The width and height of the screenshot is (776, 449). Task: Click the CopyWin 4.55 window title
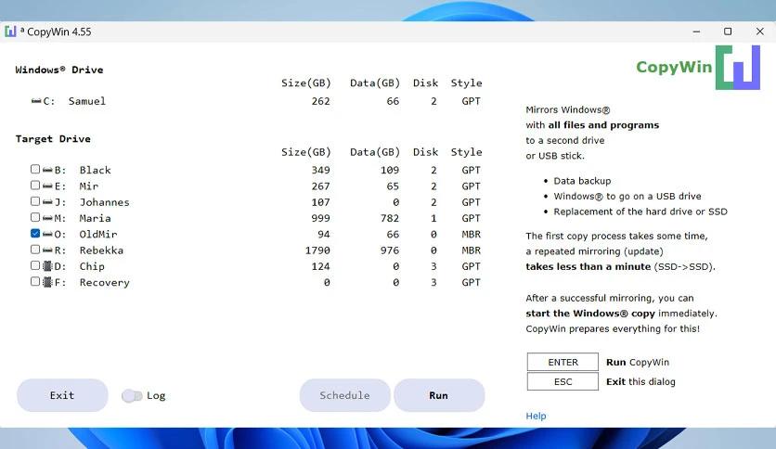point(58,32)
